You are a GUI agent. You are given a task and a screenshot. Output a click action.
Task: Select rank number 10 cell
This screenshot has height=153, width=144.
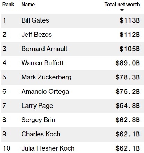[x=6, y=148]
